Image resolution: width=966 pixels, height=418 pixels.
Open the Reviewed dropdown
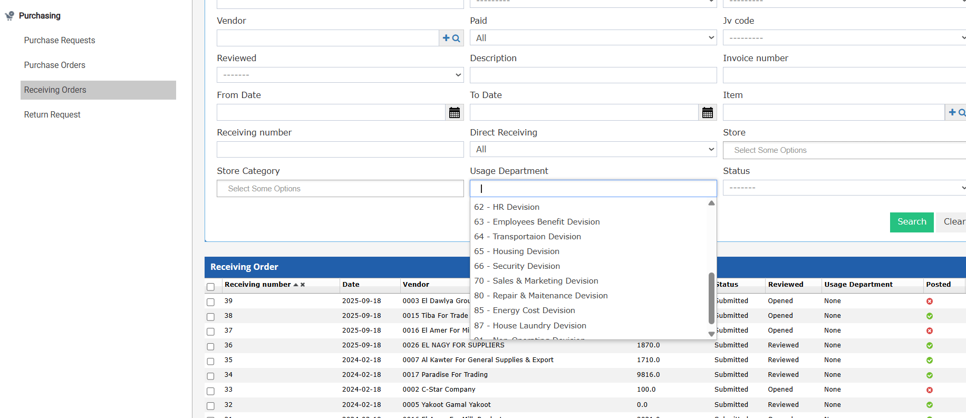[x=340, y=75]
